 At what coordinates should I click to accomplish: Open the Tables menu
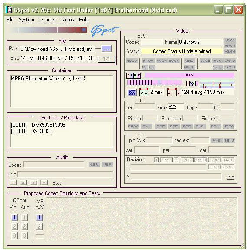click(x=67, y=20)
